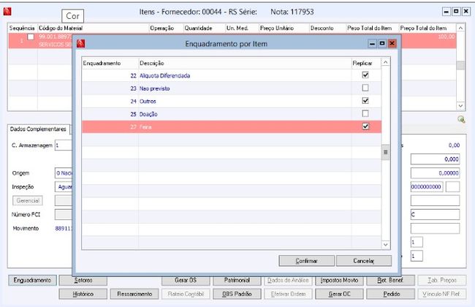This screenshot has width=475, height=307.
Task: Minimize the Enquadramento por Item dialog
Action: (372, 44)
